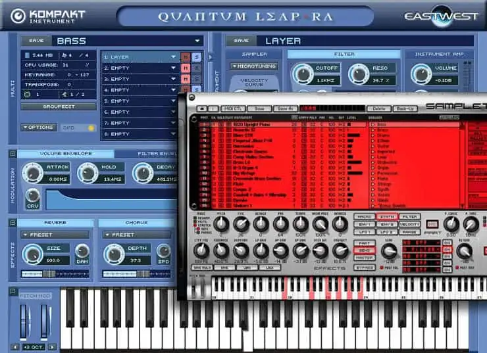Select the Synth tab in SampleTank
This screenshot has width=487, height=353.
pyautogui.click(x=387, y=216)
